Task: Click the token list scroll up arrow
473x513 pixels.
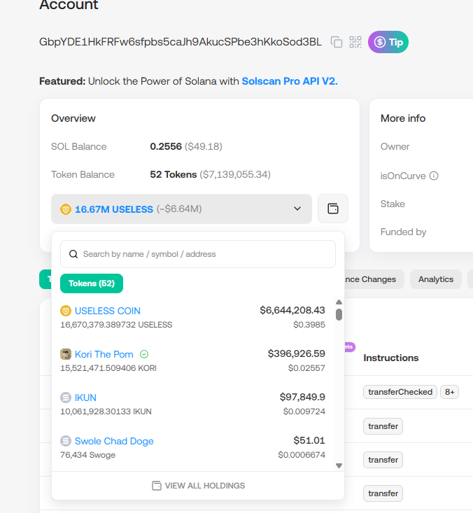Action: [x=339, y=302]
